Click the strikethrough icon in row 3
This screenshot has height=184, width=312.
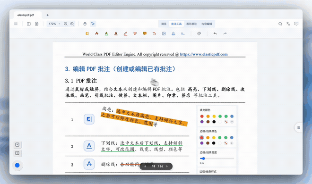89,164
